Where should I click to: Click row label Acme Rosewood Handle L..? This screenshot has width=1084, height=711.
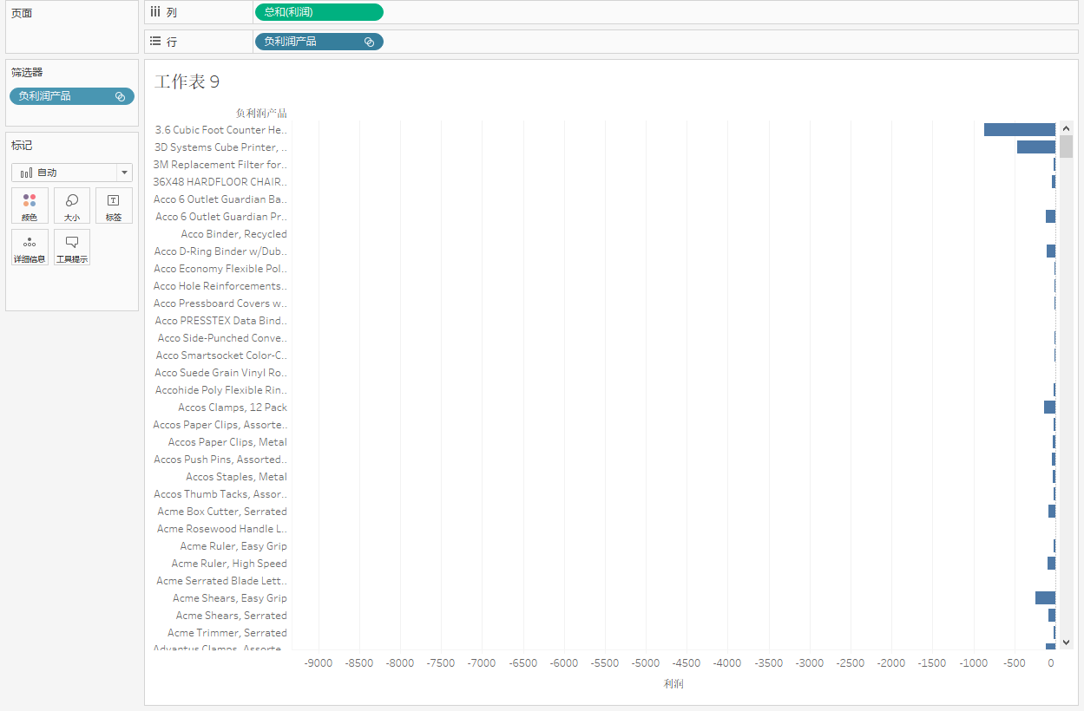coord(222,528)
